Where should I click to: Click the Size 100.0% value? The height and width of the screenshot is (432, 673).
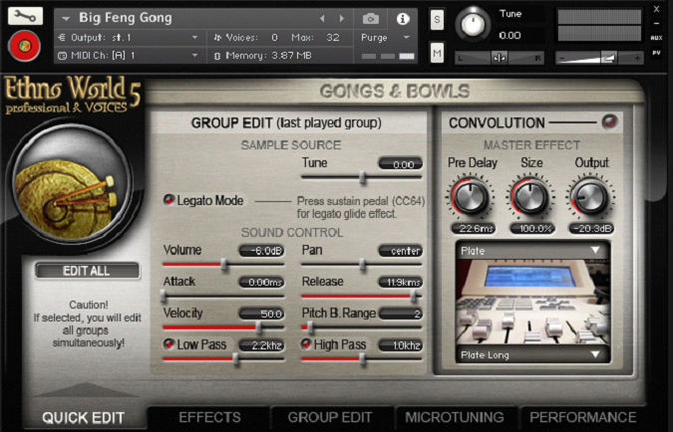pos(532,228)
